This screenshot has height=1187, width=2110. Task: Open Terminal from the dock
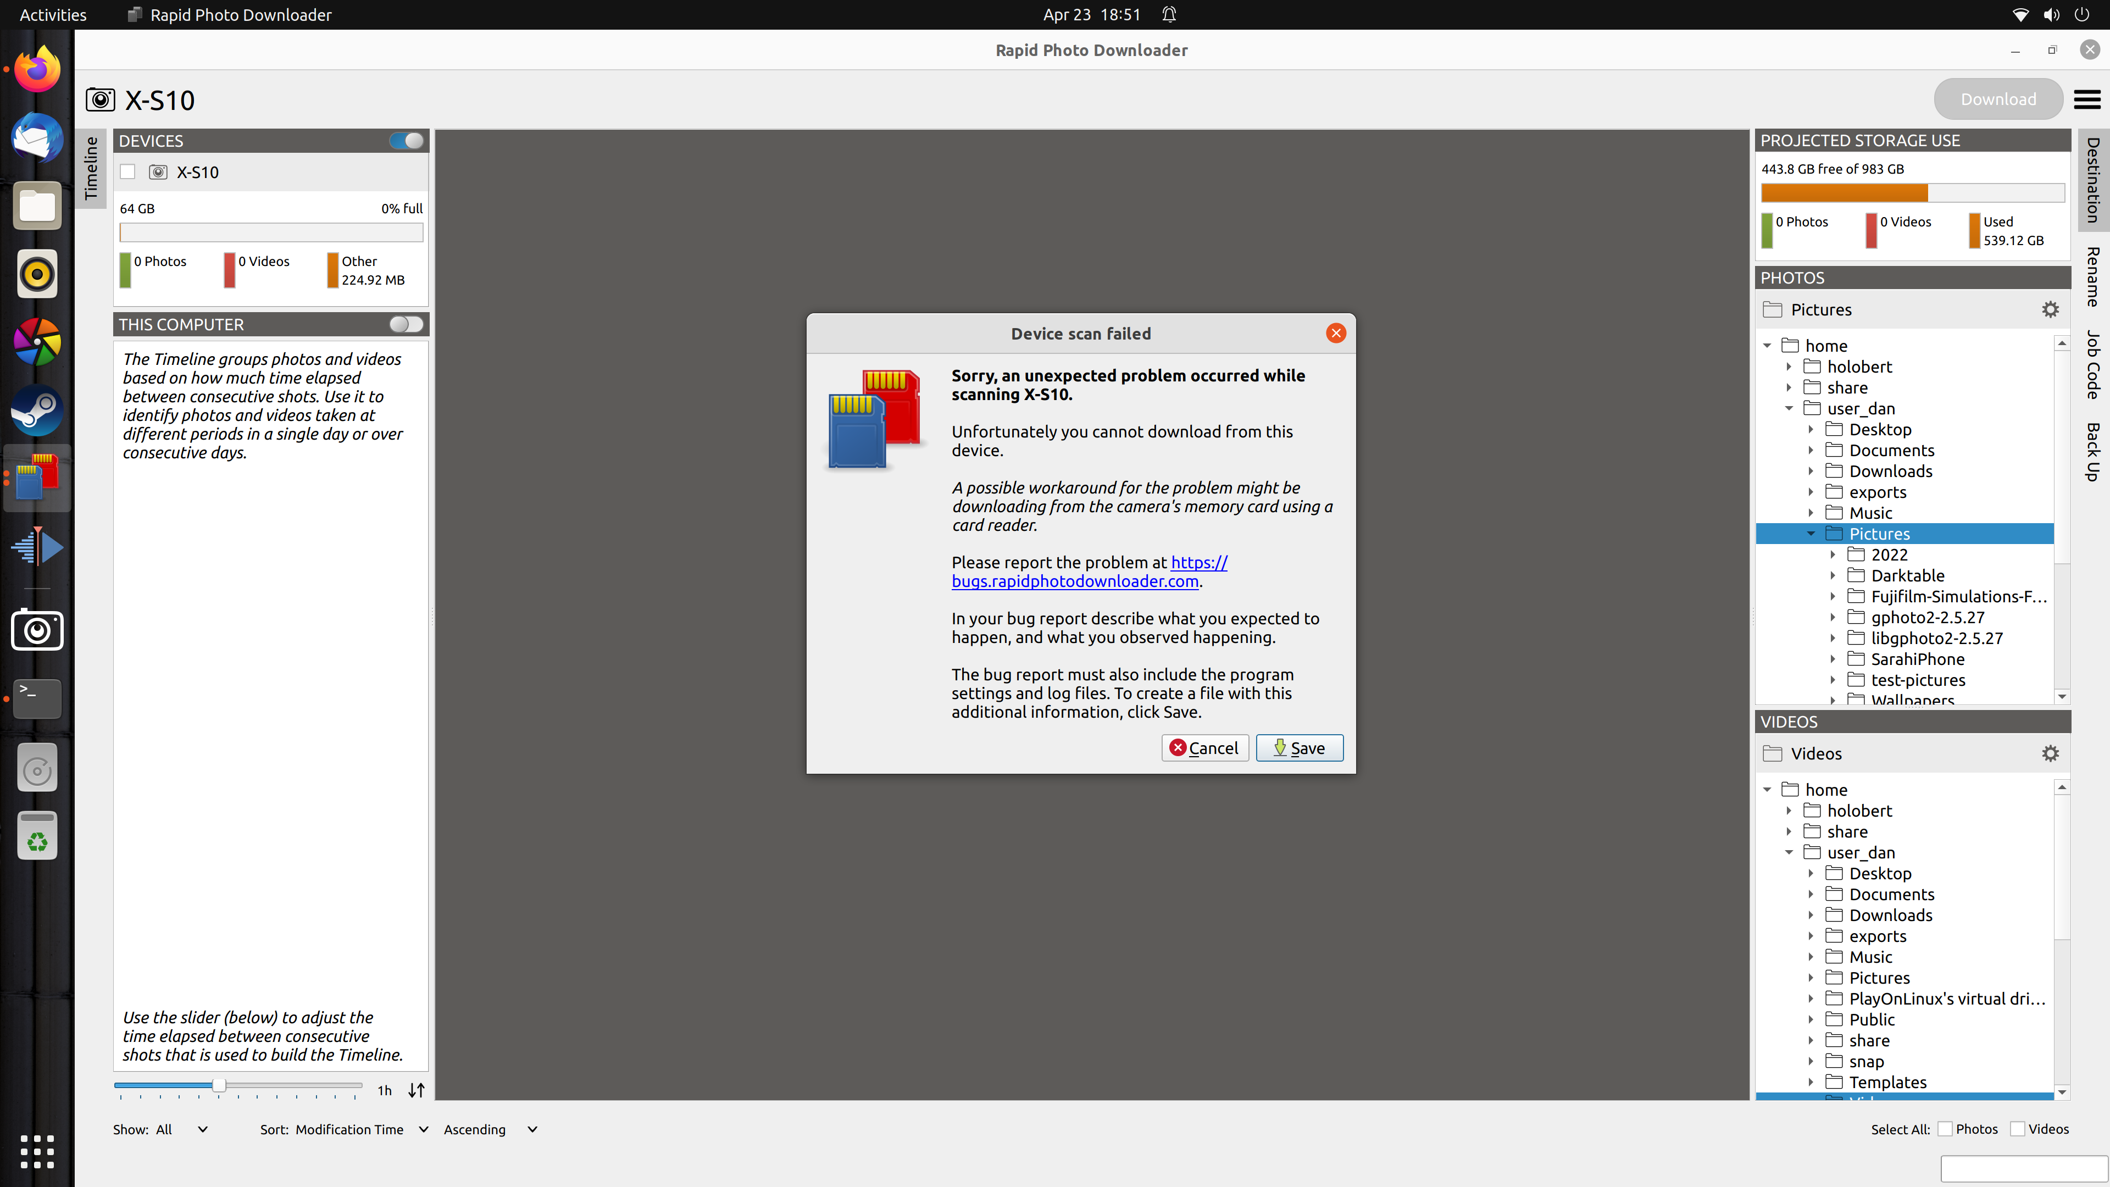[37, 698]
